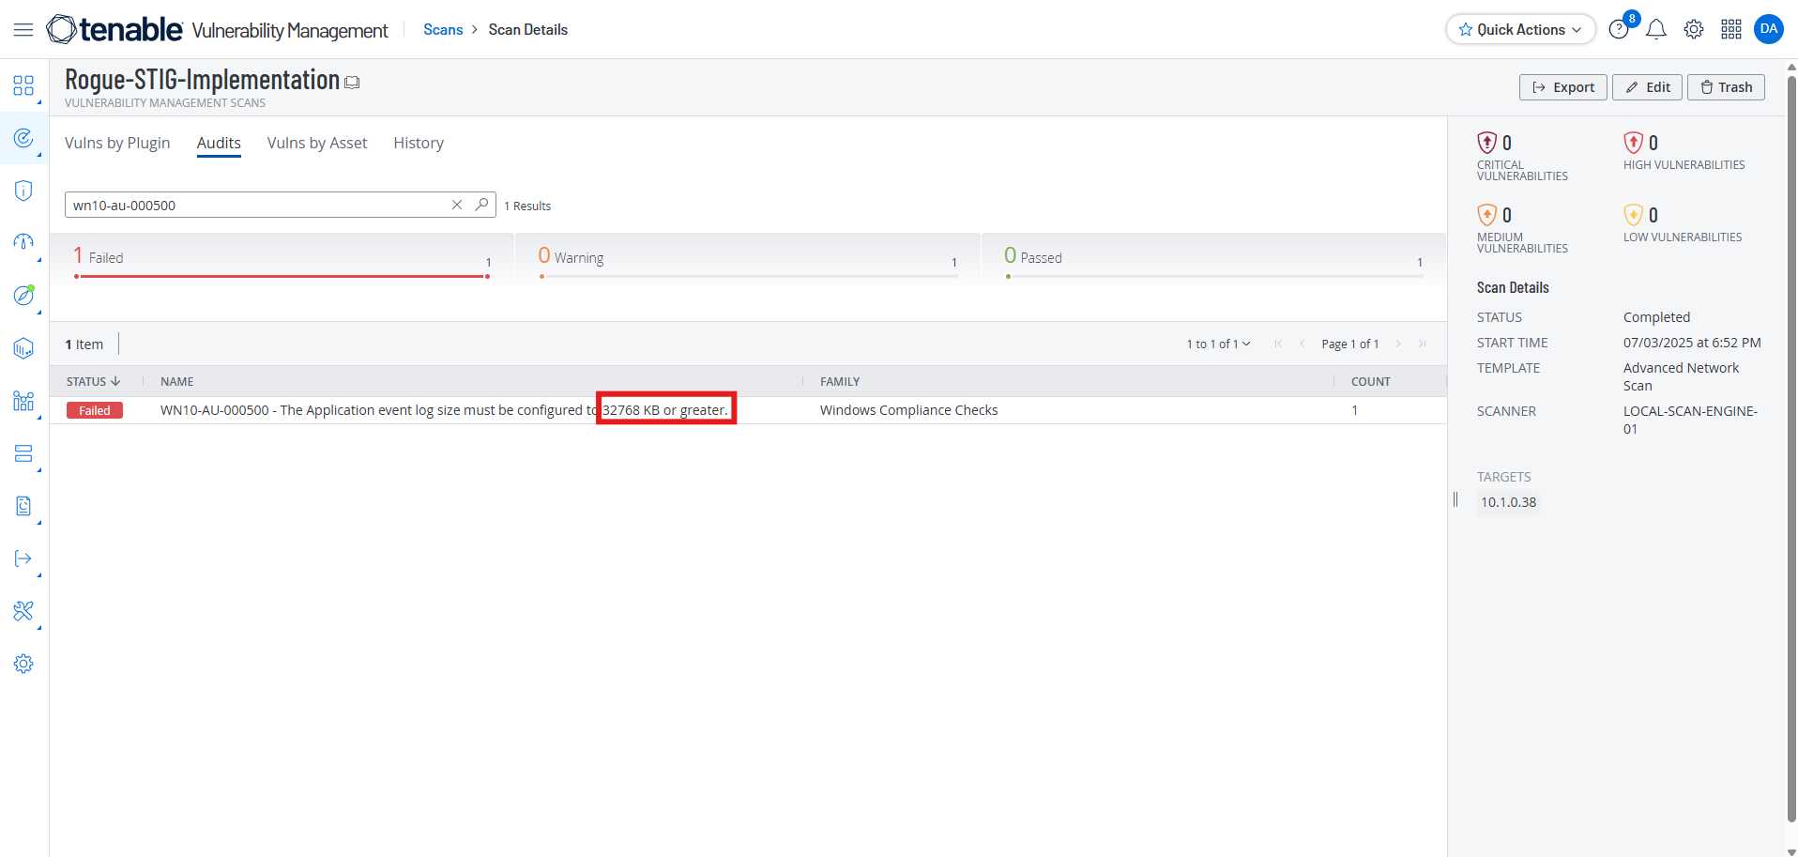Click the magnifier search icon
The image size is (1798, 857).
coord(481,205)
